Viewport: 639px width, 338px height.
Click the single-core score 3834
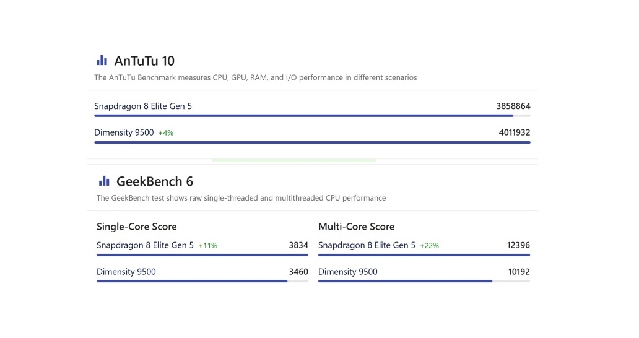298,245
